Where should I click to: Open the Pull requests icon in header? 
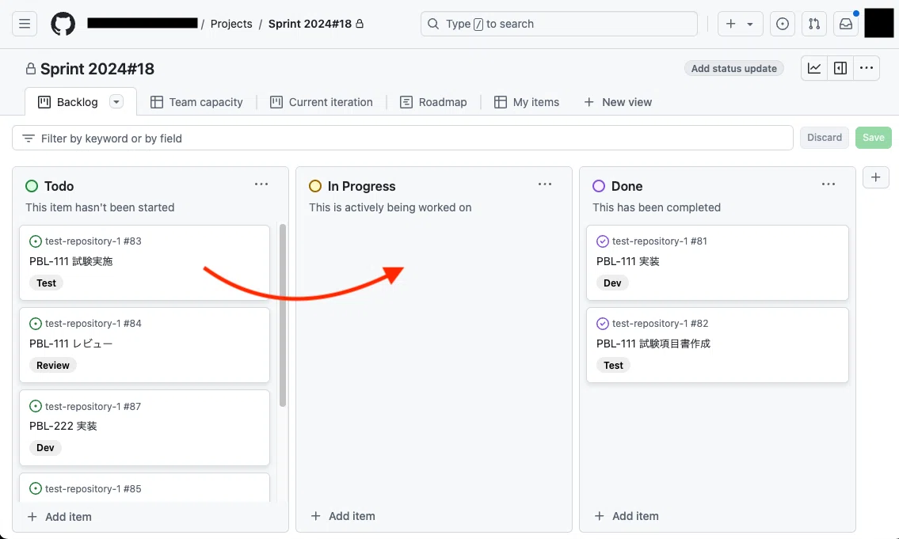[813, 24]
